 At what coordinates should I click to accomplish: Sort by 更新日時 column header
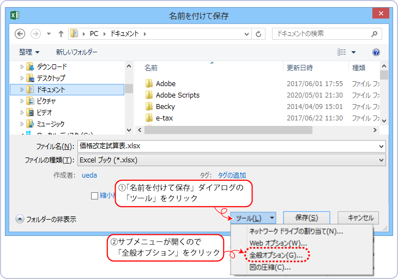coord(300,68)
